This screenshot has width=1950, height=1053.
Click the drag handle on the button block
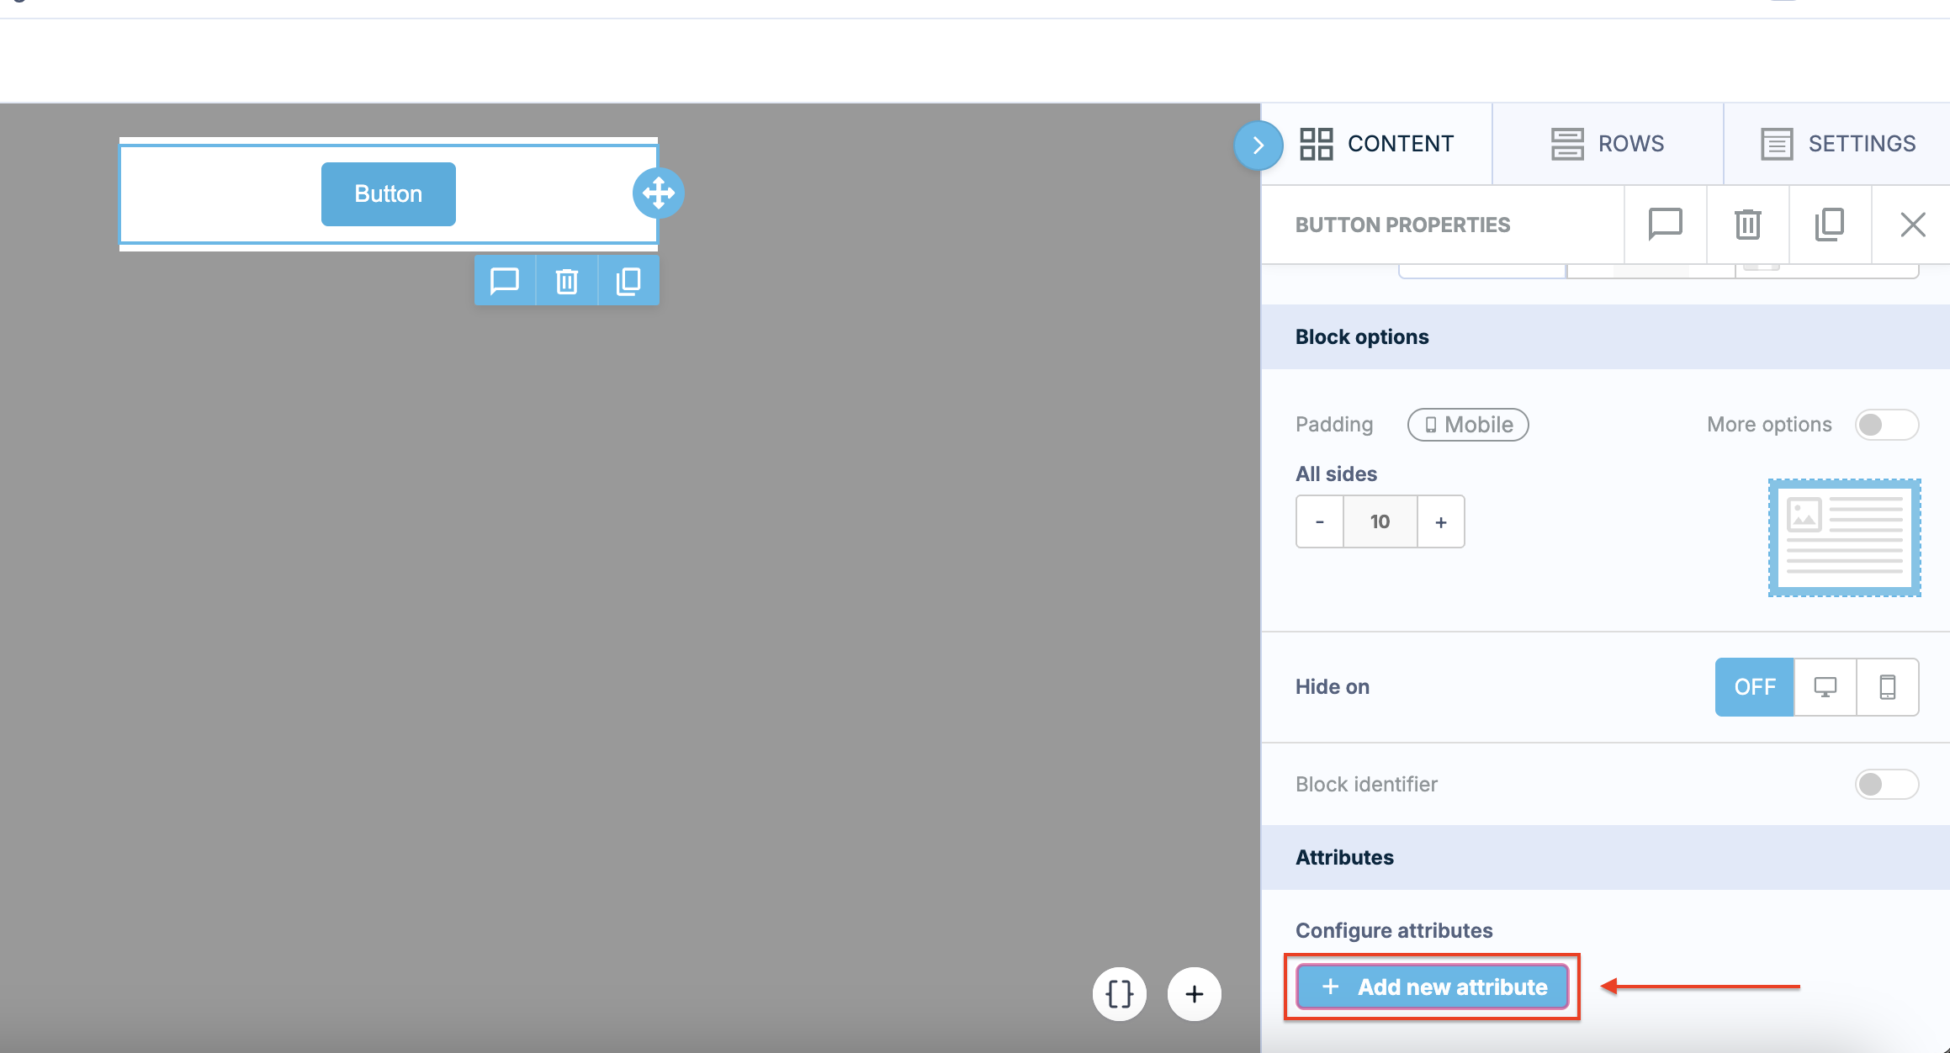point(659,193)
